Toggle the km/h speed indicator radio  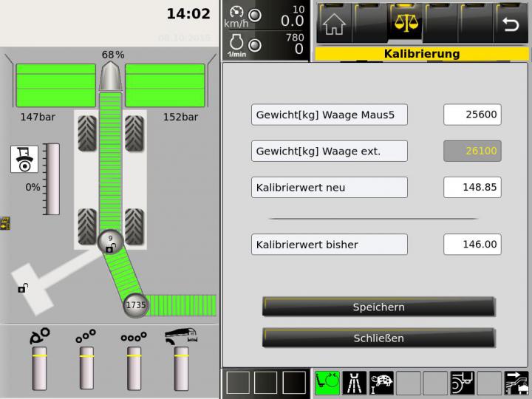pos(255,16)
